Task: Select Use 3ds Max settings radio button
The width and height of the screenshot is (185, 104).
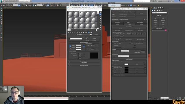Action: [113, 62]
